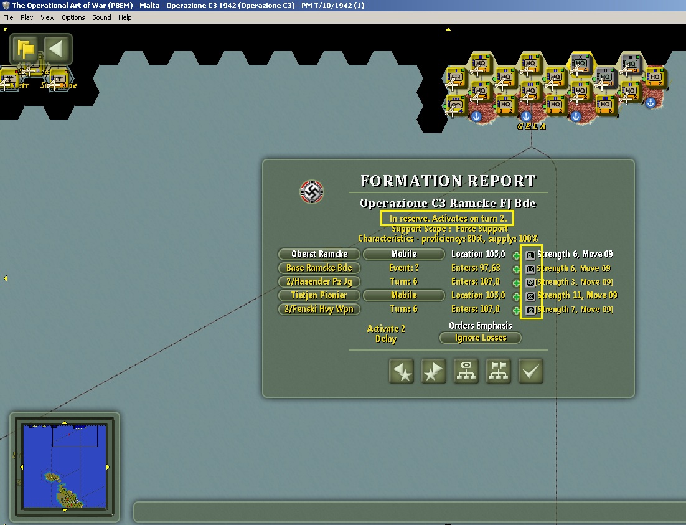686x525 pixels.
Task: Click the leftmost anchor port marker
Action: tap(476, 116)
